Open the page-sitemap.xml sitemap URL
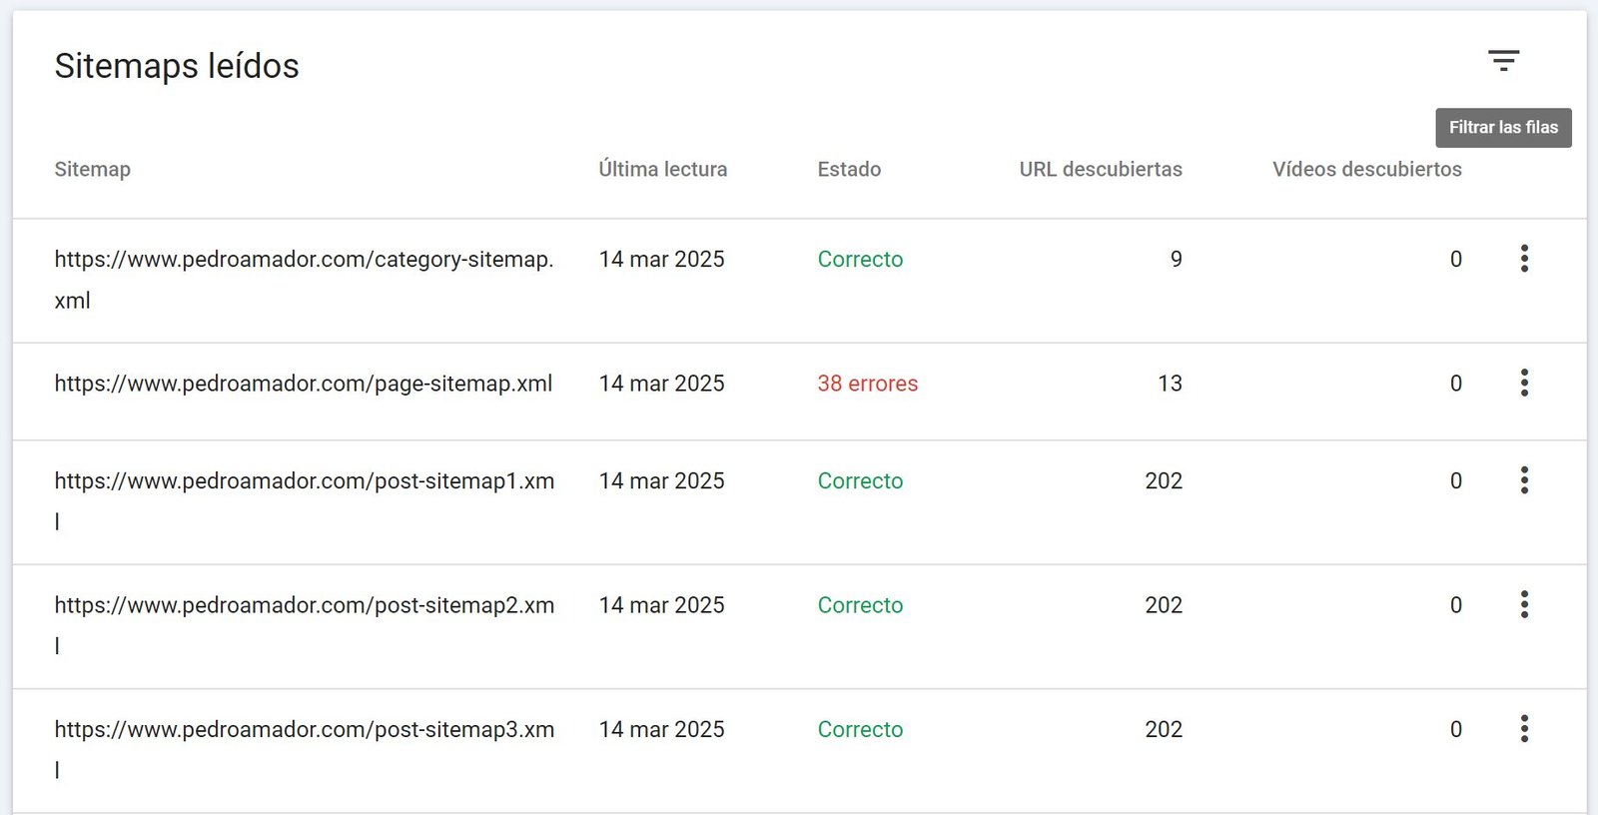 304,384
